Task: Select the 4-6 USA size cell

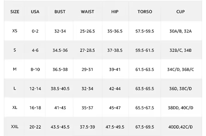Action: pyautogui.click(x=35, y=50)
